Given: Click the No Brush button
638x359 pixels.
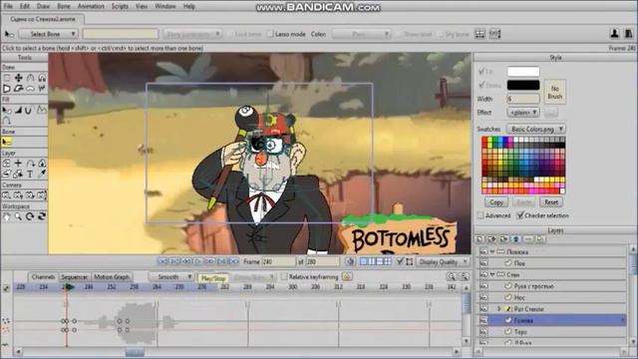Looking at the screenshot, I should pos(554,92).
